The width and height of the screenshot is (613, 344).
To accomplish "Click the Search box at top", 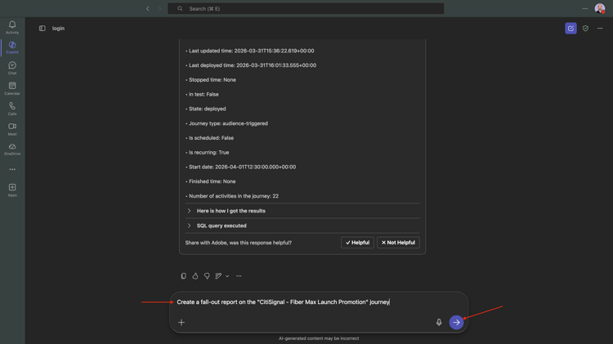I will [306, 9].
